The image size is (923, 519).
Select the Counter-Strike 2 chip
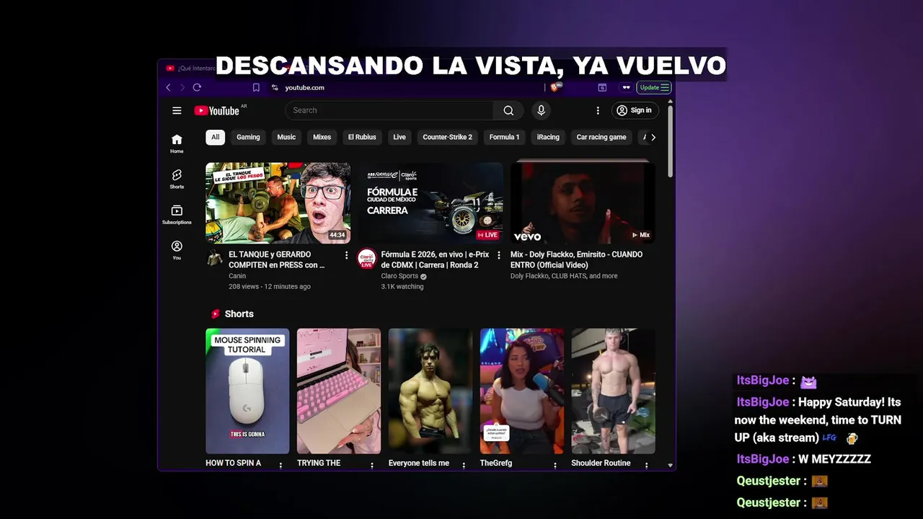[447, 137]
